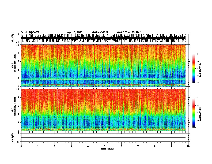Click the 6 kHz tick on ch.1 frequency axis

[x=19, y=61]
